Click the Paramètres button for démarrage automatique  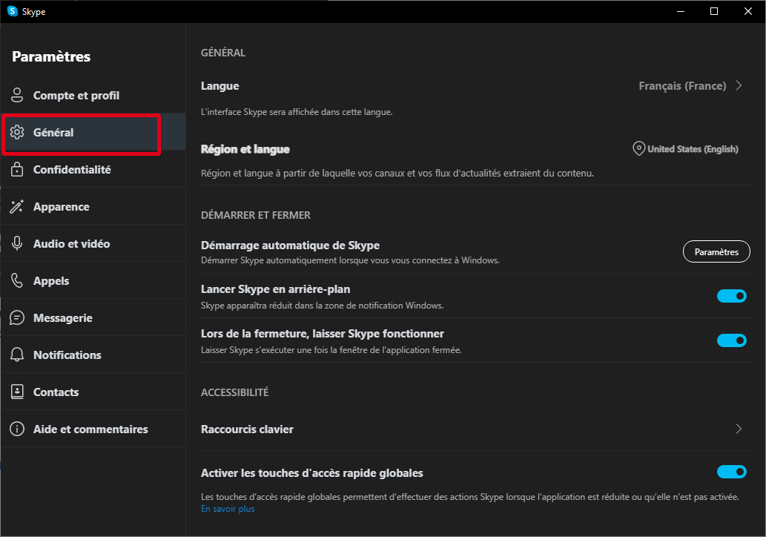716,251
